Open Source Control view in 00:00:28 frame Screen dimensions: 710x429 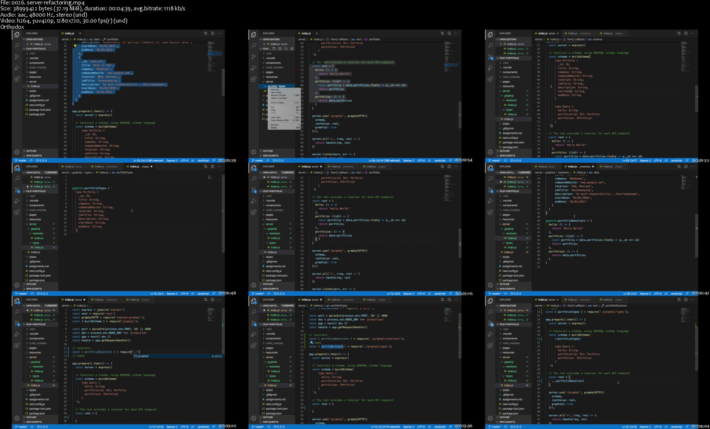tap(17, 57)
